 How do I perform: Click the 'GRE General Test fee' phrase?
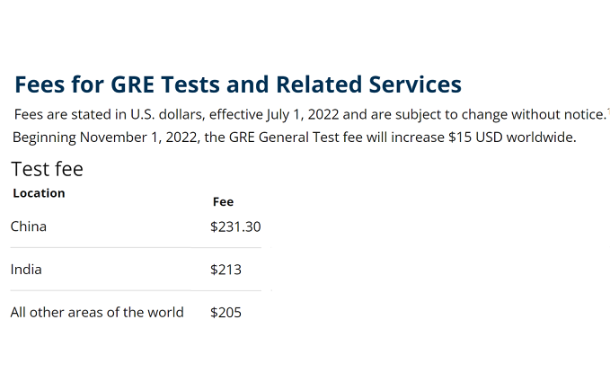coord(296,138)
